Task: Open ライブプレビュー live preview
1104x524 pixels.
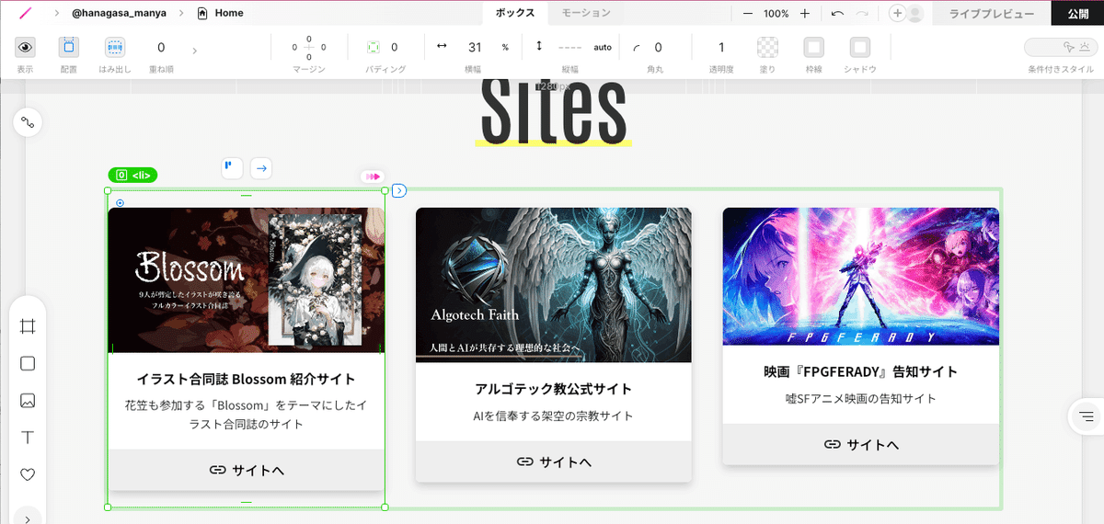Action: coord(991,14)
